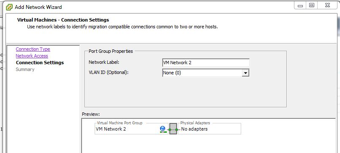Viewport: 340px width, 153px height.
Task: Click the vSphere icon in the title bar
Action: coord(9,7)
